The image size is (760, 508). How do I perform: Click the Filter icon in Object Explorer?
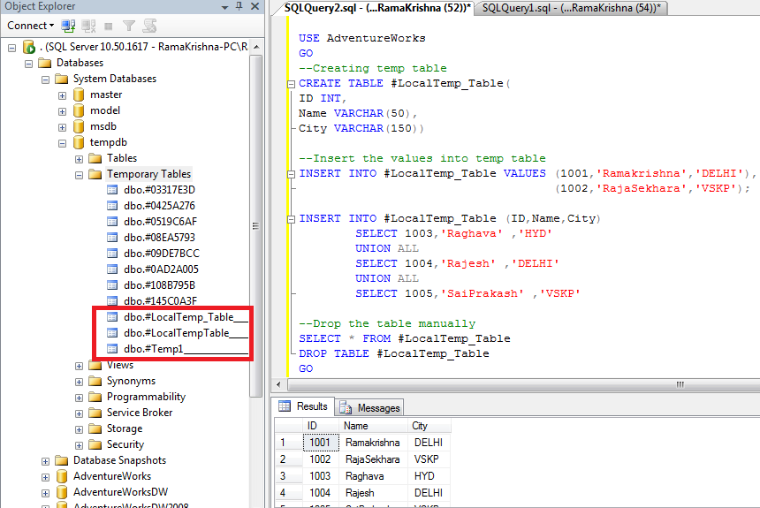click(x=128, y=26)
